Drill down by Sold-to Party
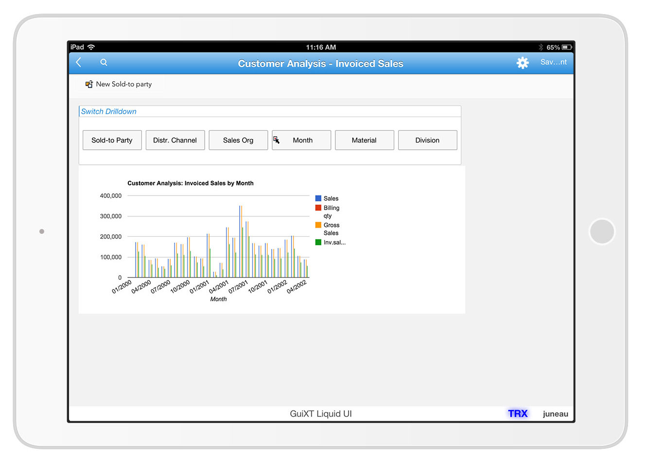 [x=112, y=140]
